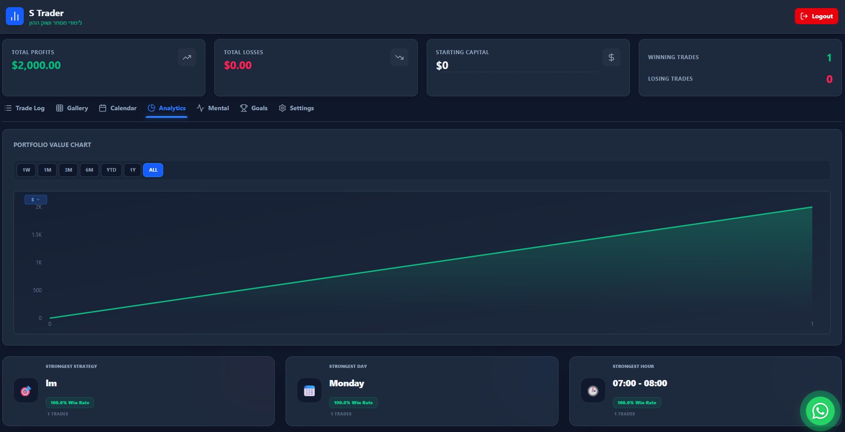Screen dimensions: 845x432
Task: Open the Goals tab
Action: tap(254, 108)
